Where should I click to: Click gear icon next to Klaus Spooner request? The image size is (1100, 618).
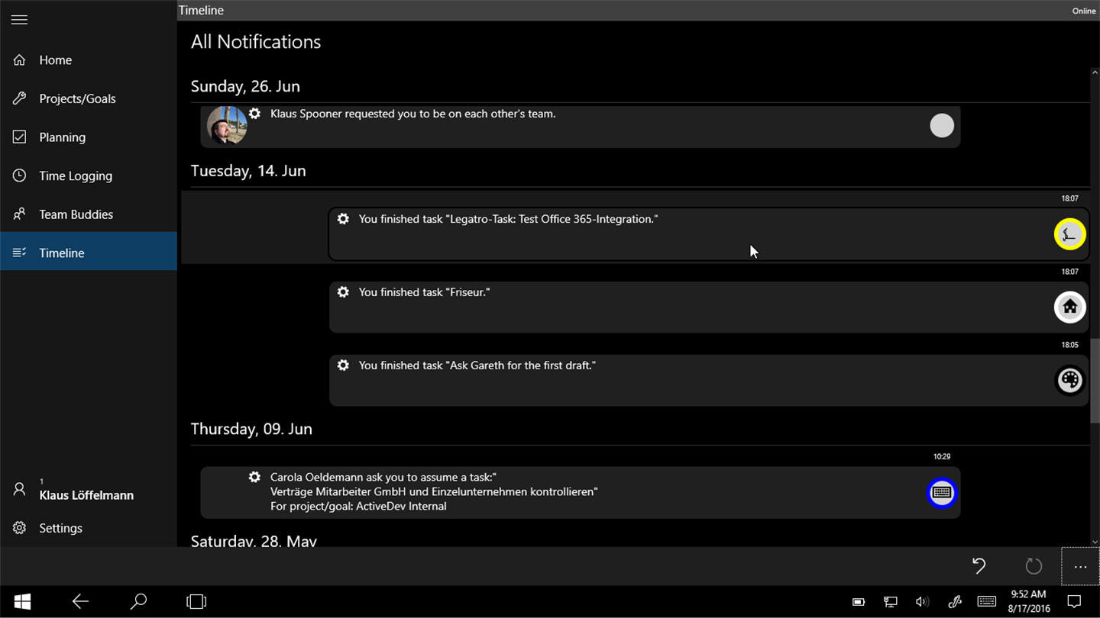pos(254,114)
